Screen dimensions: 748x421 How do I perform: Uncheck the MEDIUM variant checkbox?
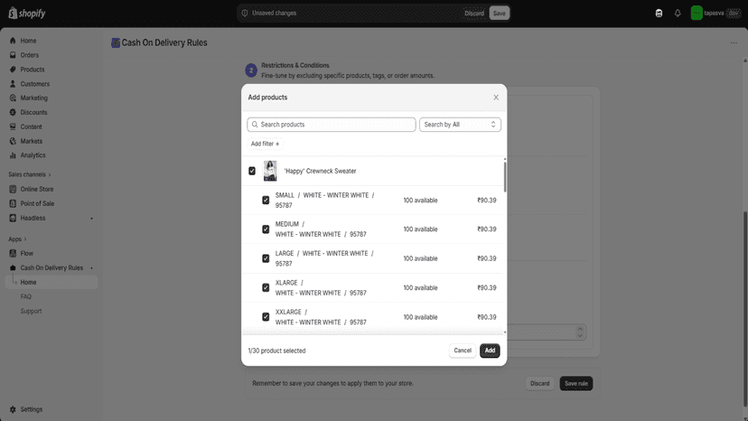266,229
